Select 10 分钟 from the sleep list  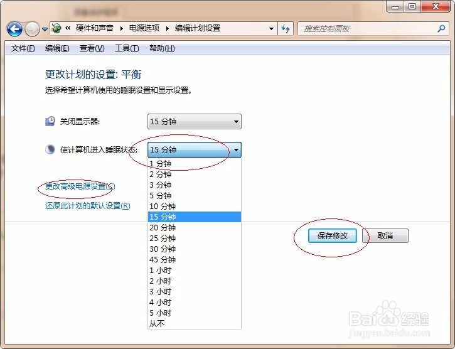[195, 206]
